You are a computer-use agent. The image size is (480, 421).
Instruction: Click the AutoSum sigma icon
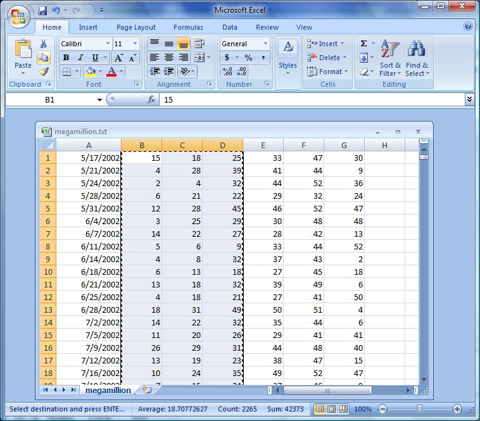coord(363,44)
